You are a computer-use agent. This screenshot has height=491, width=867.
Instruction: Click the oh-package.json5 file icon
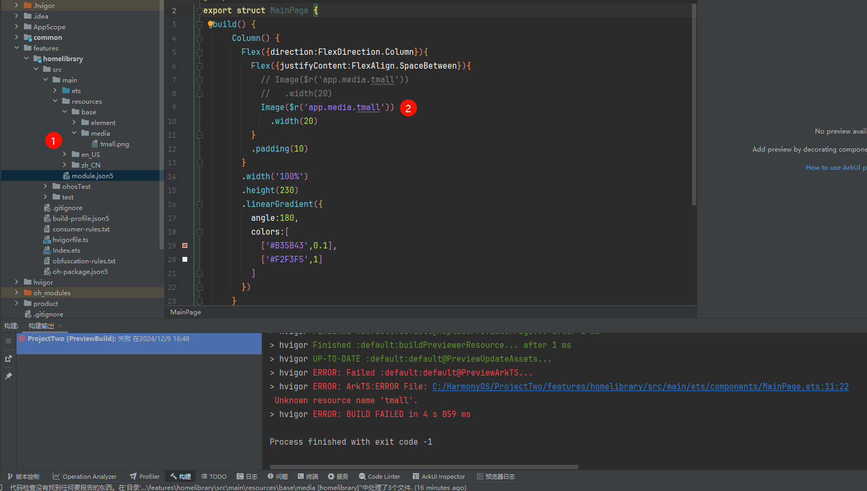[x=47, y=272]
